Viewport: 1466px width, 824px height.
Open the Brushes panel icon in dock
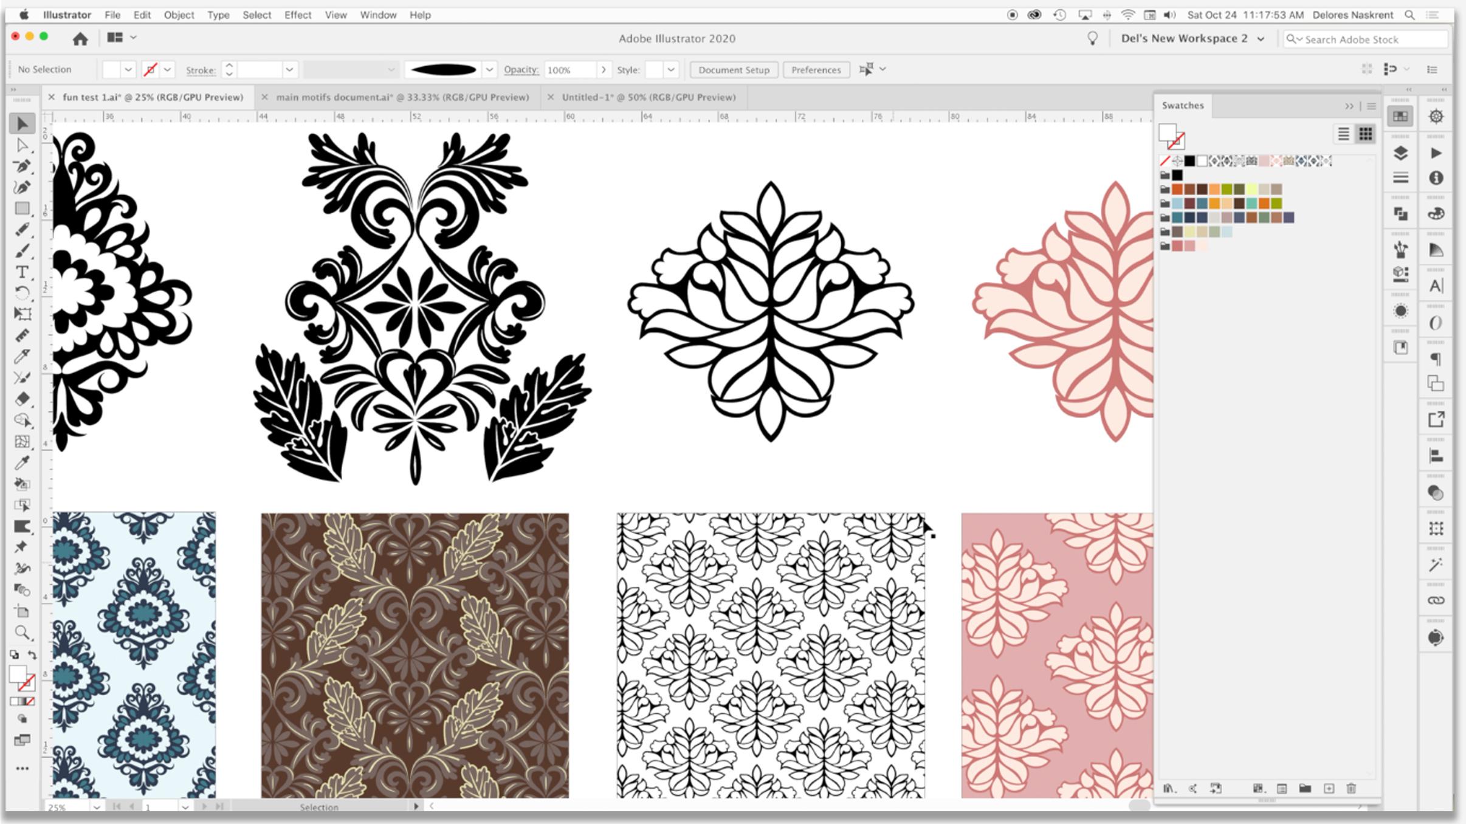click(1400, 250)
